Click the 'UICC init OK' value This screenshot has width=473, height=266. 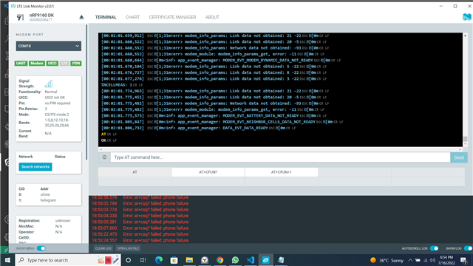[55, 98]
